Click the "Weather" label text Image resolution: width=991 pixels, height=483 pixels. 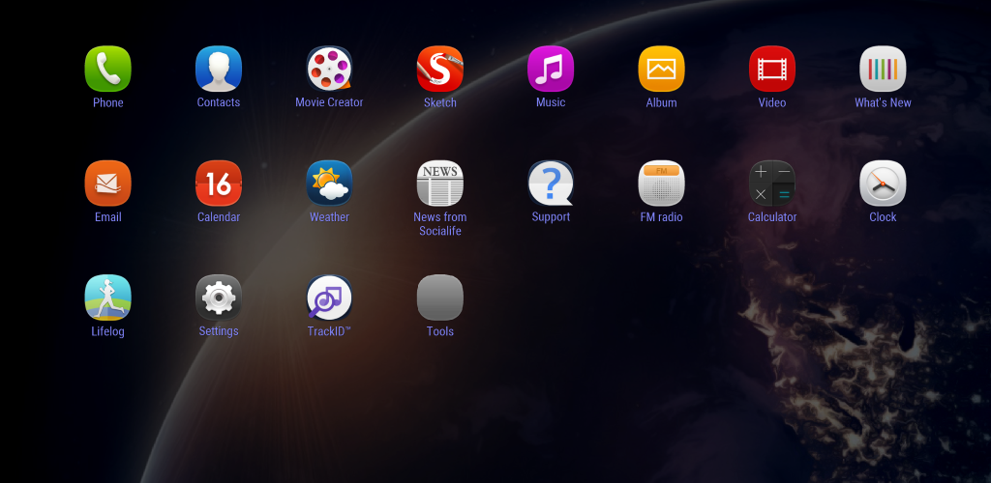coord(329,217)
